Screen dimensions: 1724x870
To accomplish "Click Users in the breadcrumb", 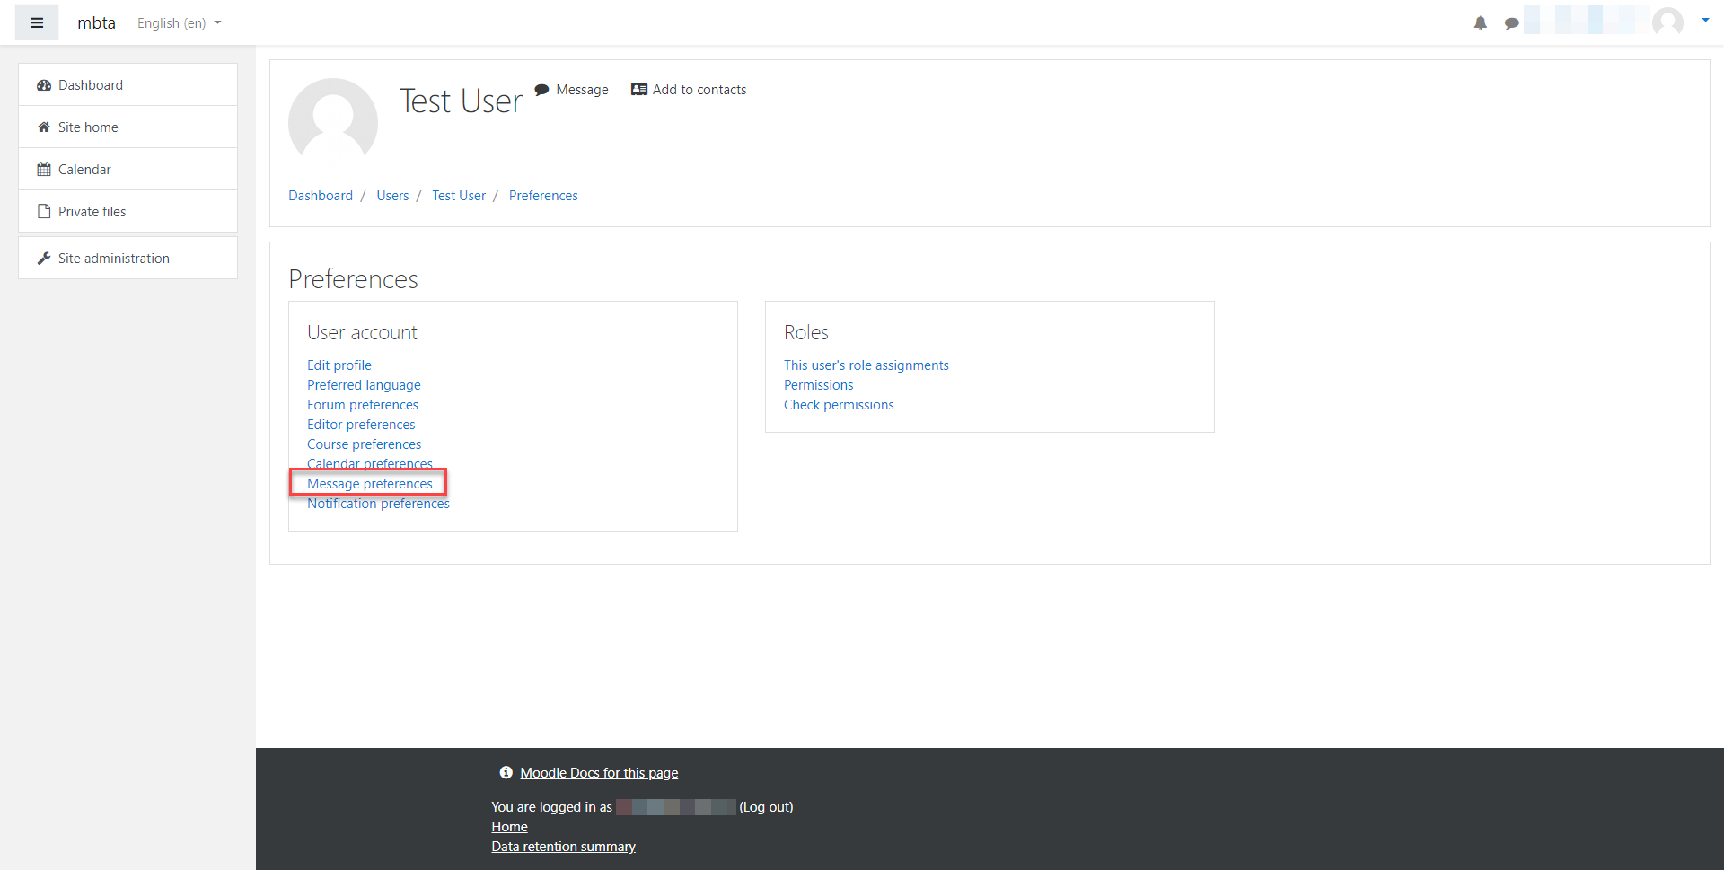I will (392, 196).
